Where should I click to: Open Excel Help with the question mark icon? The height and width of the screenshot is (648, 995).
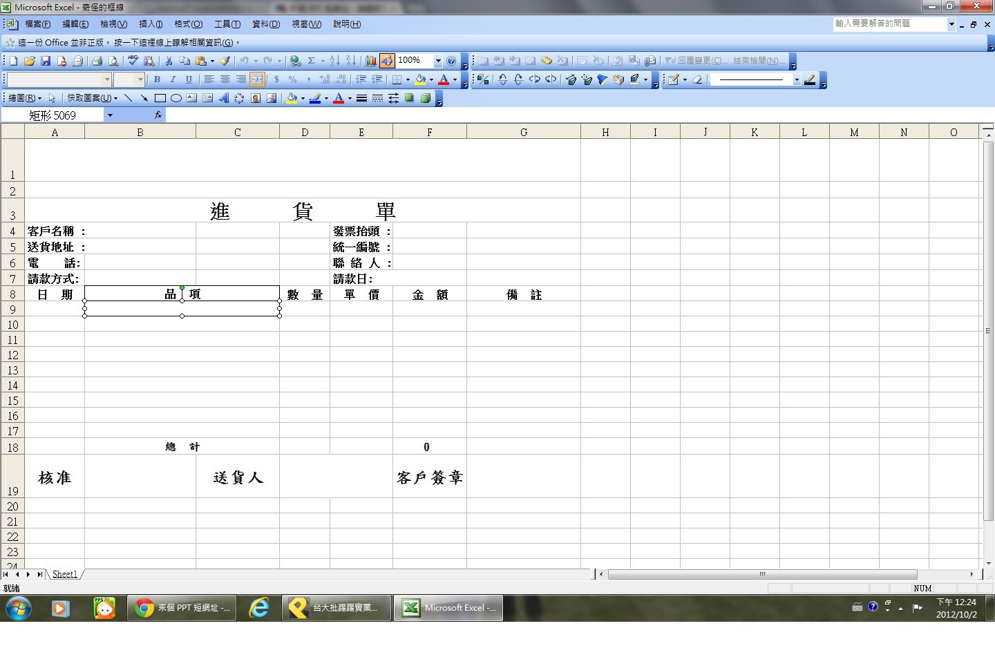click(x=451, y=61)
